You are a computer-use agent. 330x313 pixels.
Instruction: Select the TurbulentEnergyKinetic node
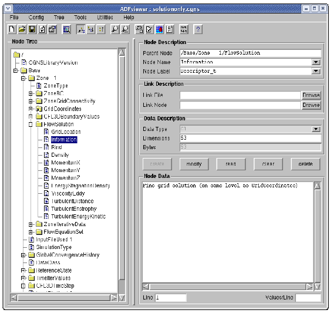[78, 216]
